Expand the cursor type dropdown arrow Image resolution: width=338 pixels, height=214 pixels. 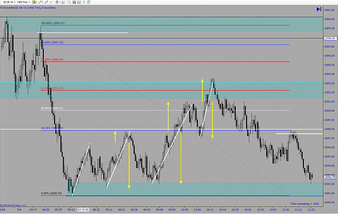point(59,2)
